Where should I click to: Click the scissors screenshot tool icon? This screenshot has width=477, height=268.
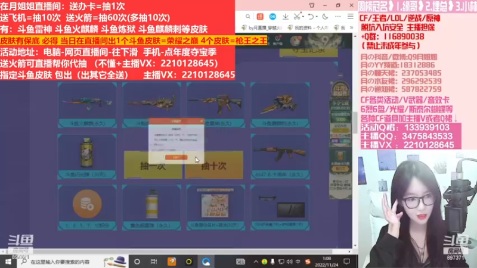(x=297, y=17)
